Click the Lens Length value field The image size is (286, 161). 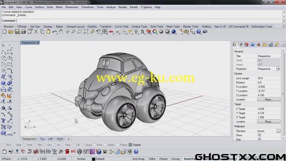pos(269,78)
